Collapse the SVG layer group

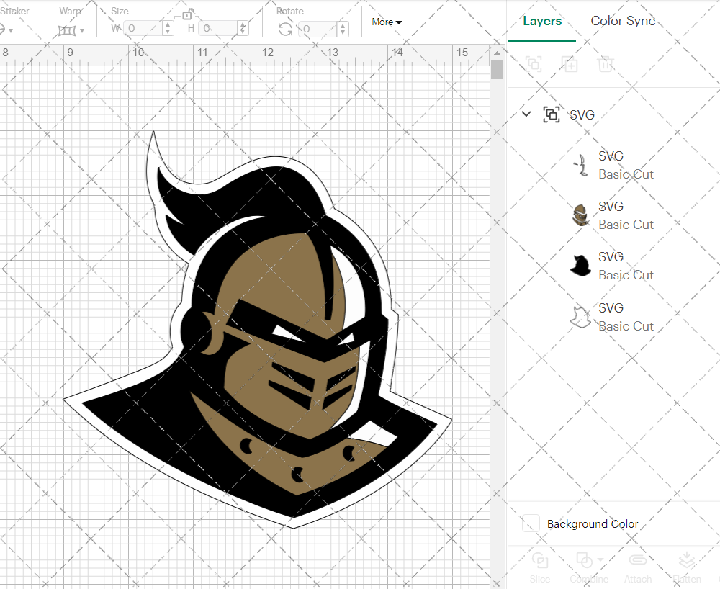pyautogui.click(x=526, y=114)
